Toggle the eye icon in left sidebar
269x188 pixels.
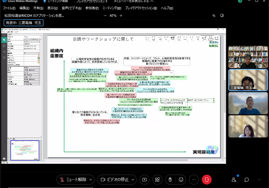click(x=4, y=159)
